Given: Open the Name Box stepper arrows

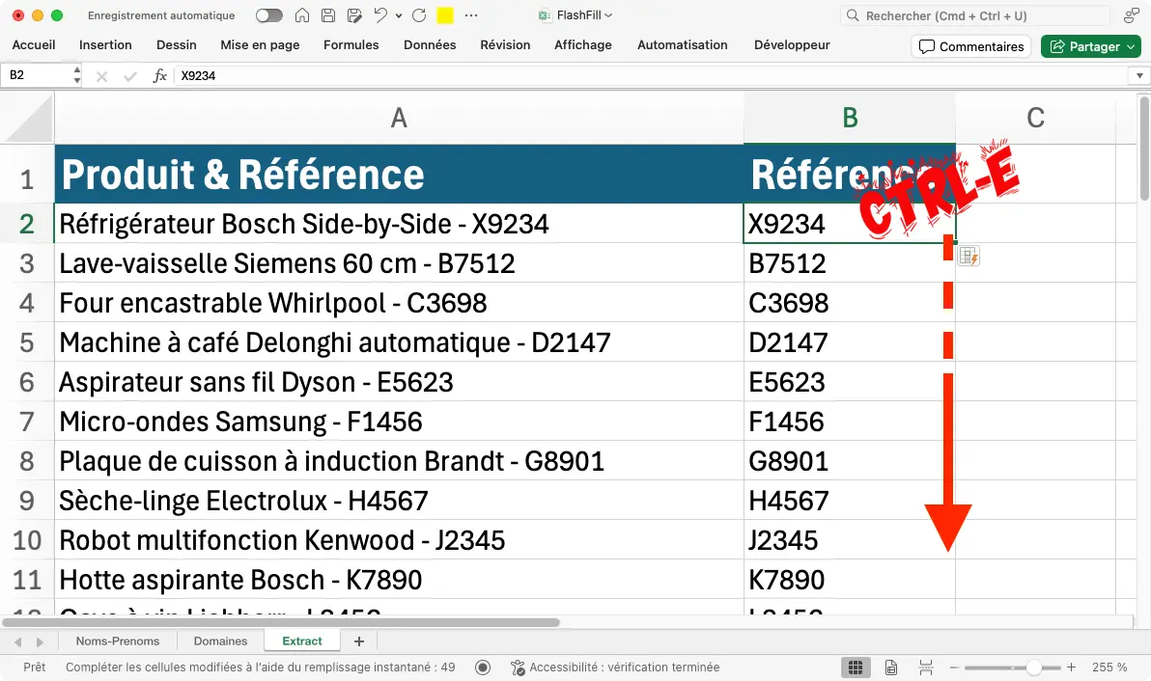Looking at the screenshot, I should click(77, 75).
